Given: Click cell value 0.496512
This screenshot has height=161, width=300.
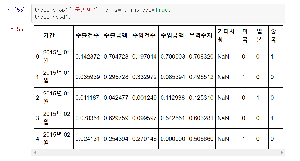Looking at the screenshot, I should [x=201, y=77].
